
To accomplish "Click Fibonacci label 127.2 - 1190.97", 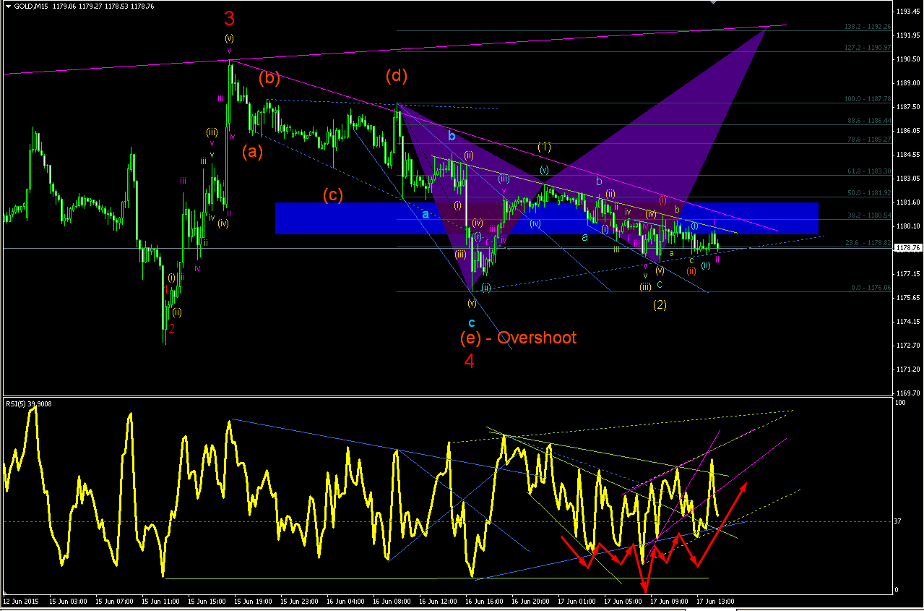I will pyautogui.click(x=868, y=47).
